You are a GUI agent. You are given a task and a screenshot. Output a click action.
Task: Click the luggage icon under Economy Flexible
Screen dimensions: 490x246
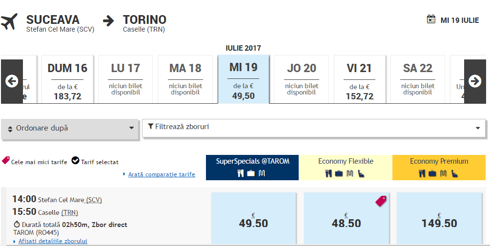coord(339,173)
